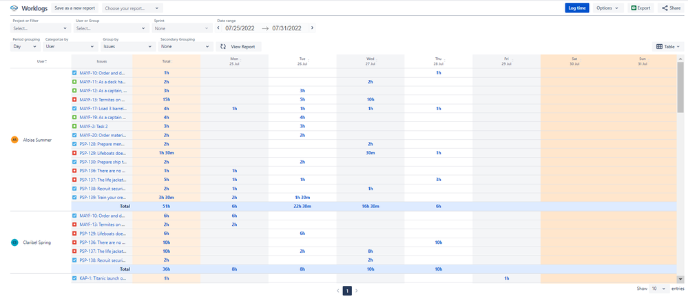Viewport: 688px width, 301px height.
Task: Click the bug icon beside PSP-129 in Aloise Summer's rows
Action: (x=74, y=153)
